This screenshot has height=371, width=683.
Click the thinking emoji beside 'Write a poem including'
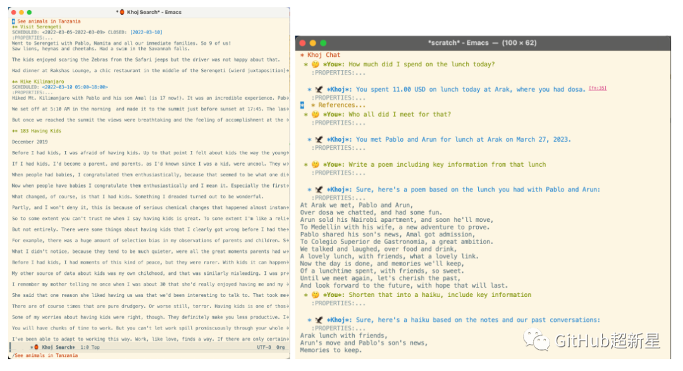point(316,164)
